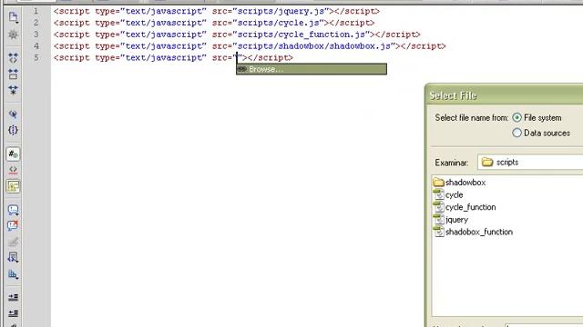This screenshot has width=583, height=327.
Task: Click line number 5 in the gutter
Action: click(36, 58)
